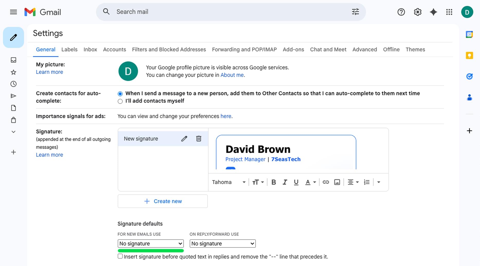The height and width of the screenshot is (266, 480).
Task: Go to Inbox in the sidebar
Action: [x=13, y=60]
